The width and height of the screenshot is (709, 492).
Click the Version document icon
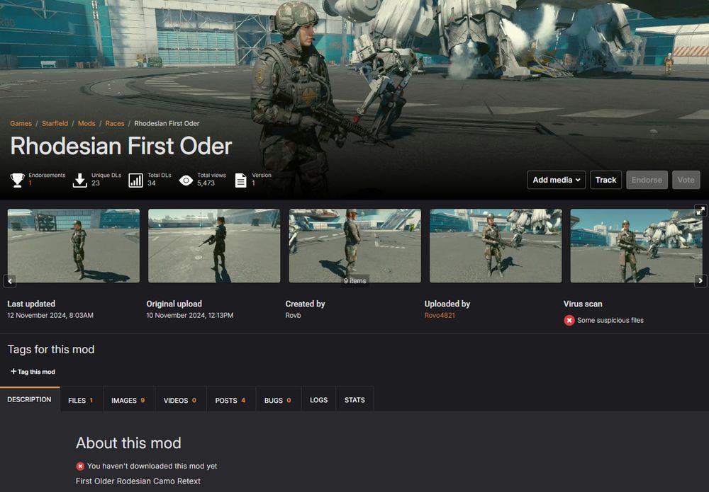[x=240, y=180]
